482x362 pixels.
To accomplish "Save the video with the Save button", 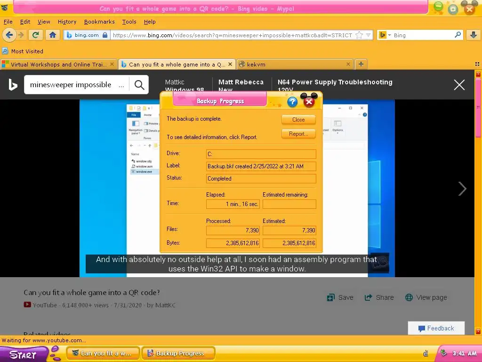I will coord(340,297).
